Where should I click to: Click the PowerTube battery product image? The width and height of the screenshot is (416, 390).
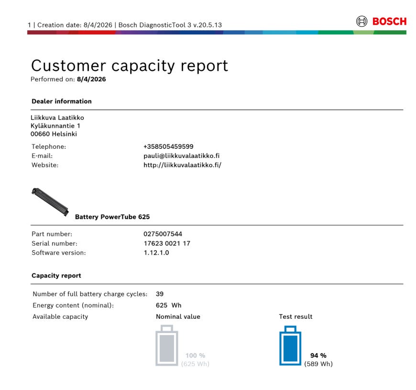pos(50,202)
